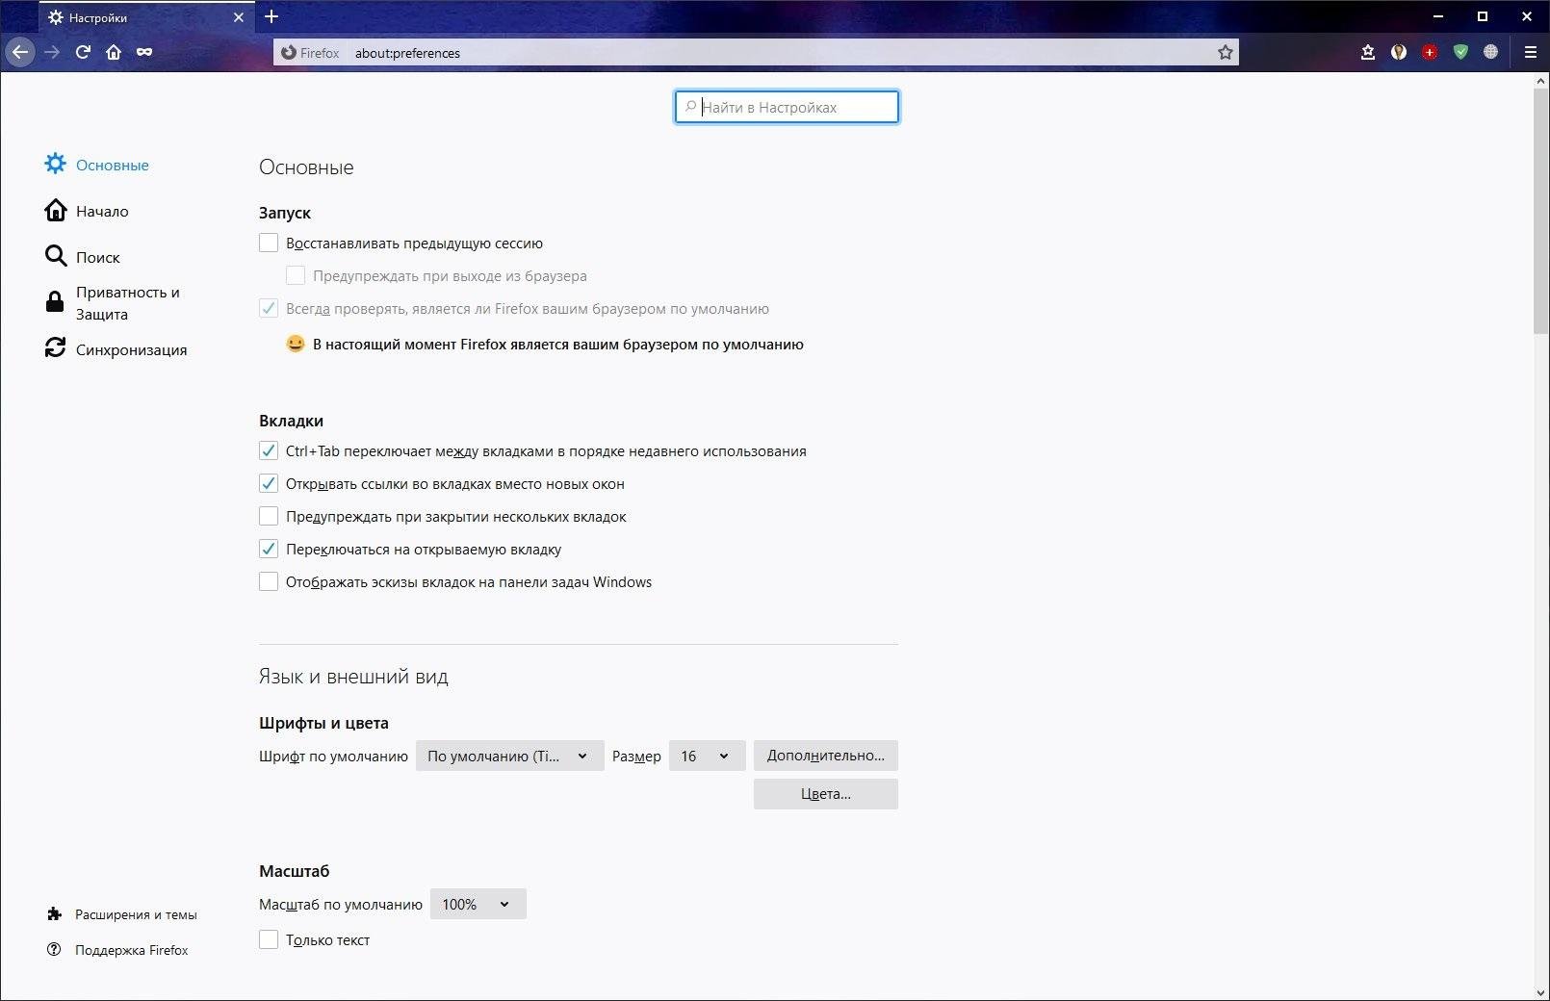Image resolution: width=1550 pixels, height=1001 pixels.
Task: Open a private window via mask icon
Action: (x=144, y=52)
